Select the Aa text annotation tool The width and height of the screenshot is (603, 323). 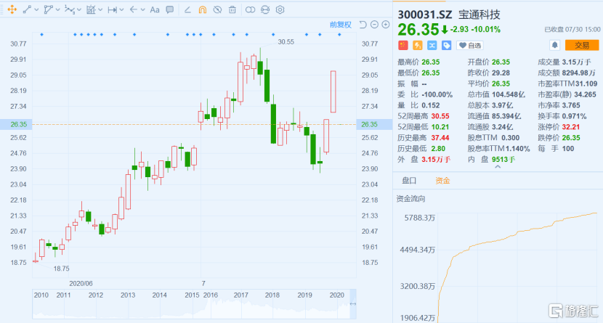[x=155, y=9]
